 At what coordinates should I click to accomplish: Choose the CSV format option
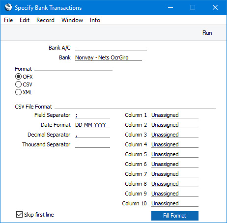(18, 84)
